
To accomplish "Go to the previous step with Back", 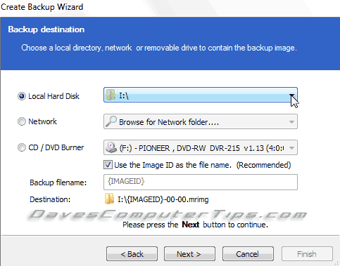I will click(x=132, y=254).
